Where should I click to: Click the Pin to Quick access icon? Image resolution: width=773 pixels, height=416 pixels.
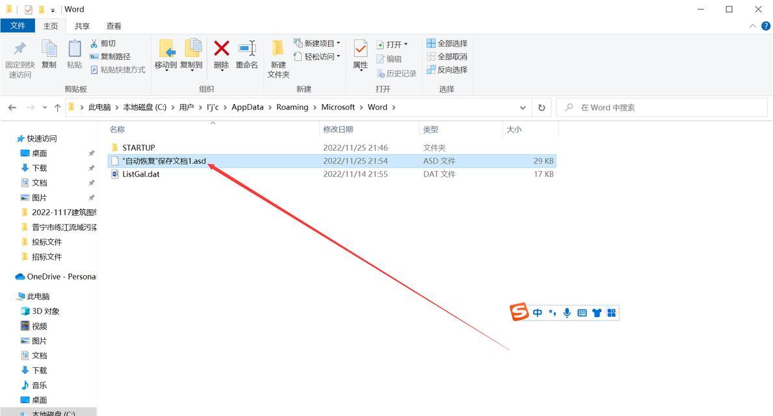[x=20, y=48]
